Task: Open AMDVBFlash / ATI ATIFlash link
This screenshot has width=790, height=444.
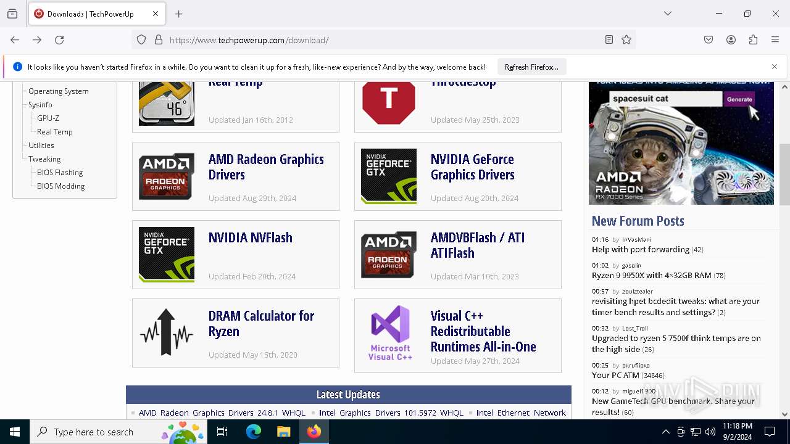Action: click(x=478, y=245)
